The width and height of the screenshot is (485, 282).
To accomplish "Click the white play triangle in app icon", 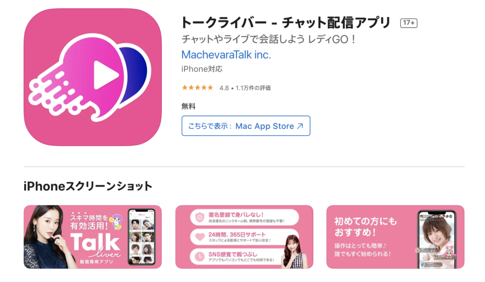I will coord(105,75).
